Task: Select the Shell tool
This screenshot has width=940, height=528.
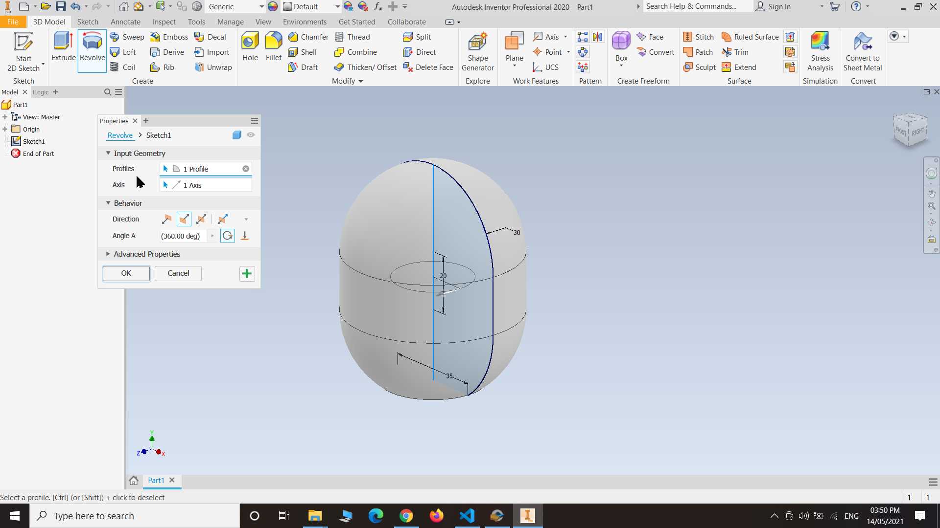Action: pos(302,52)
